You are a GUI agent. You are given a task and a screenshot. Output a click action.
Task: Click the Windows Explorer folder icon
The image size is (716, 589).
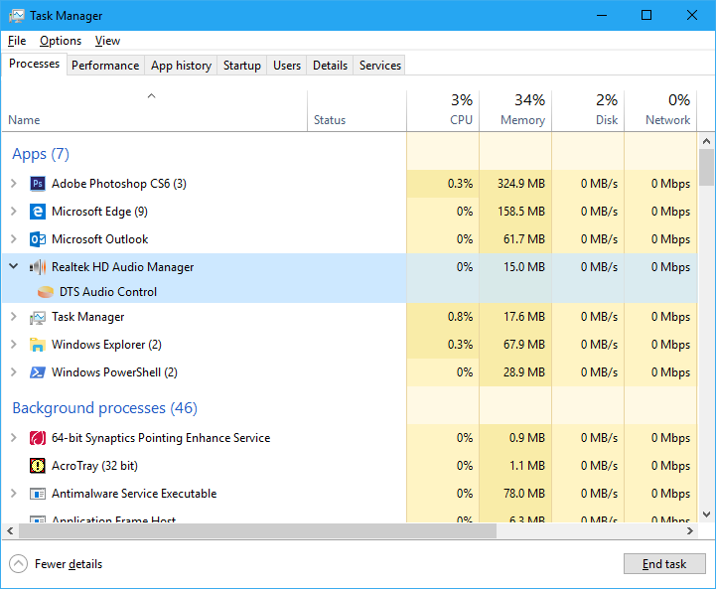38,345
